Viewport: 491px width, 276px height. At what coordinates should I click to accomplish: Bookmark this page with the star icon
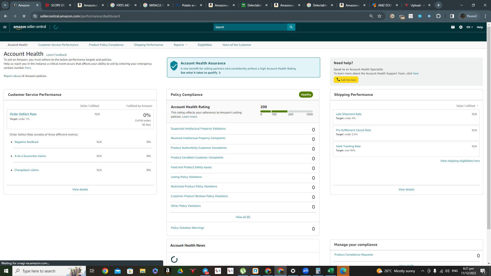[x=380, y=16]
